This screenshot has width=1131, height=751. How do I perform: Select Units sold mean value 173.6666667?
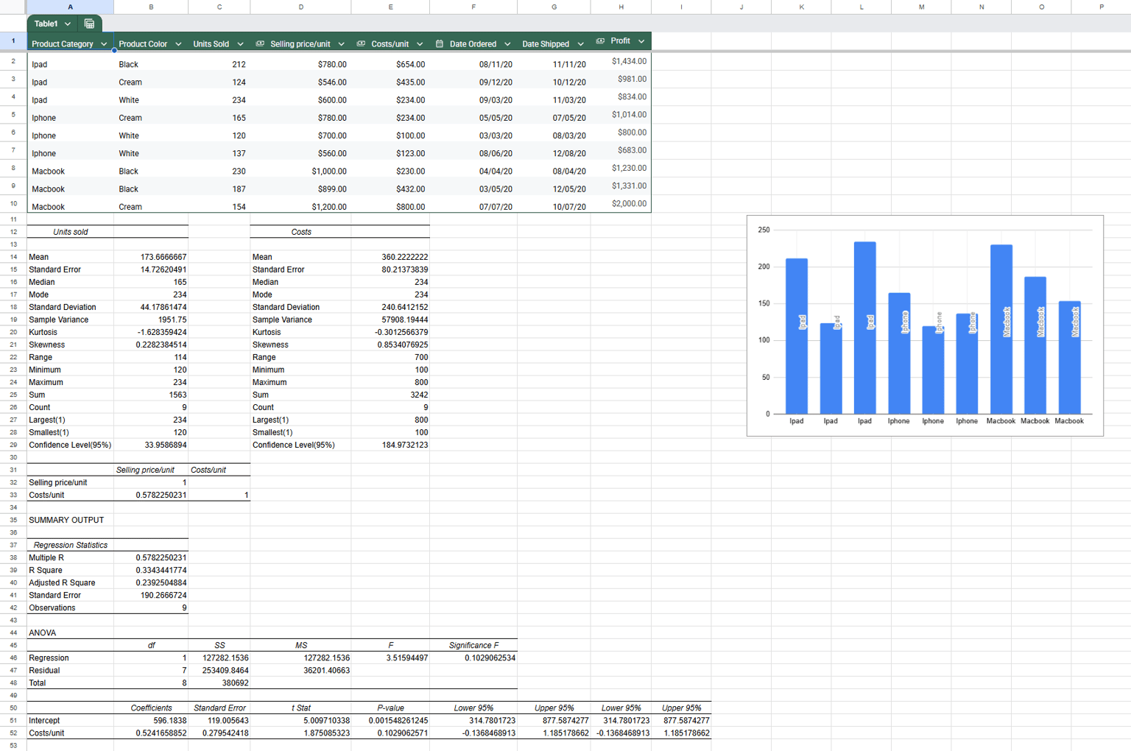[x=151, y=257]
